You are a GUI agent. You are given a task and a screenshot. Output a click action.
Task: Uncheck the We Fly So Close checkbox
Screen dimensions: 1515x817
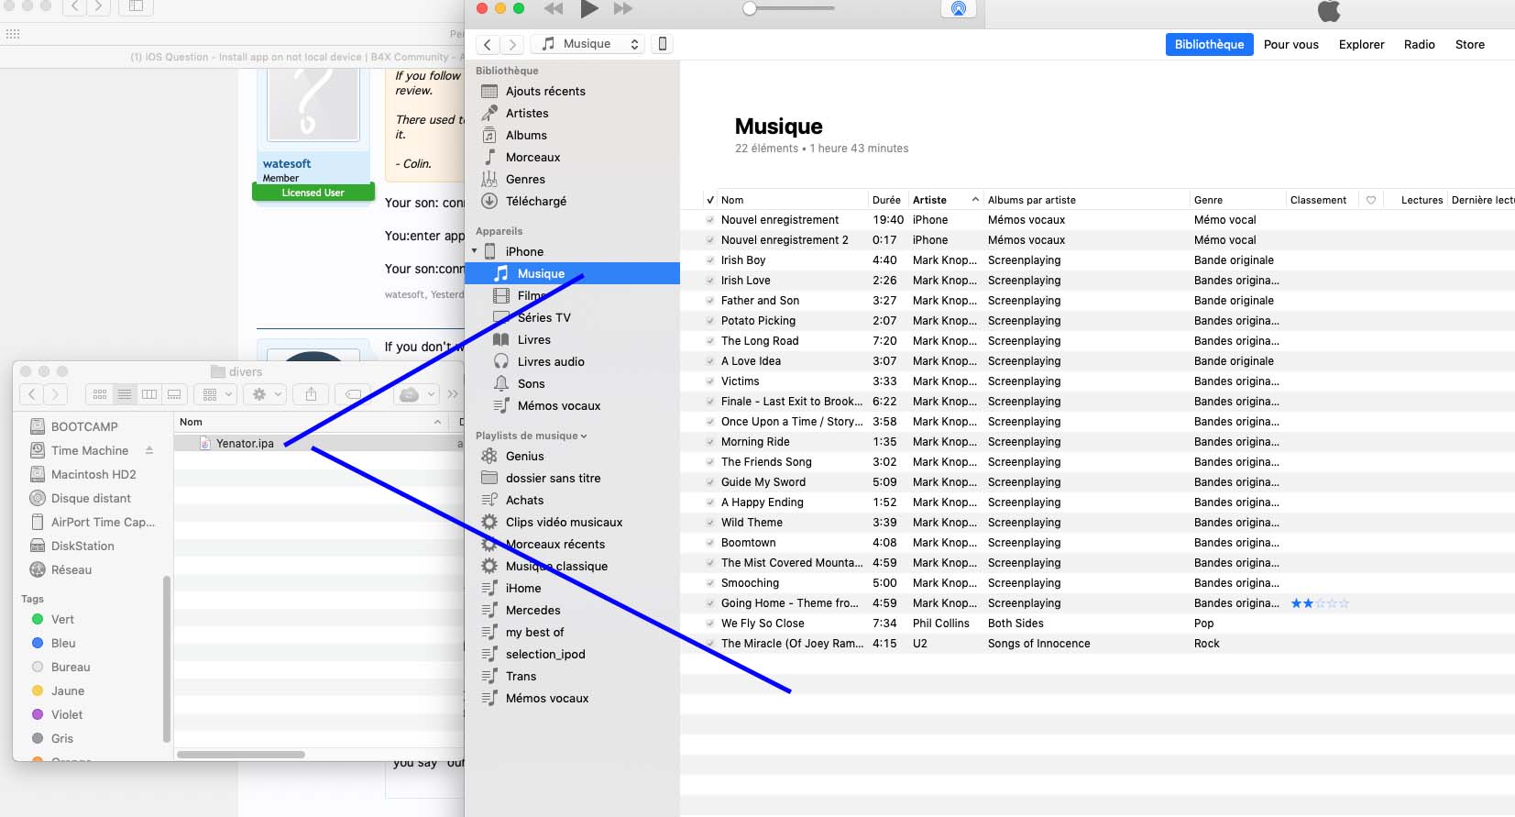pos(709,624)
